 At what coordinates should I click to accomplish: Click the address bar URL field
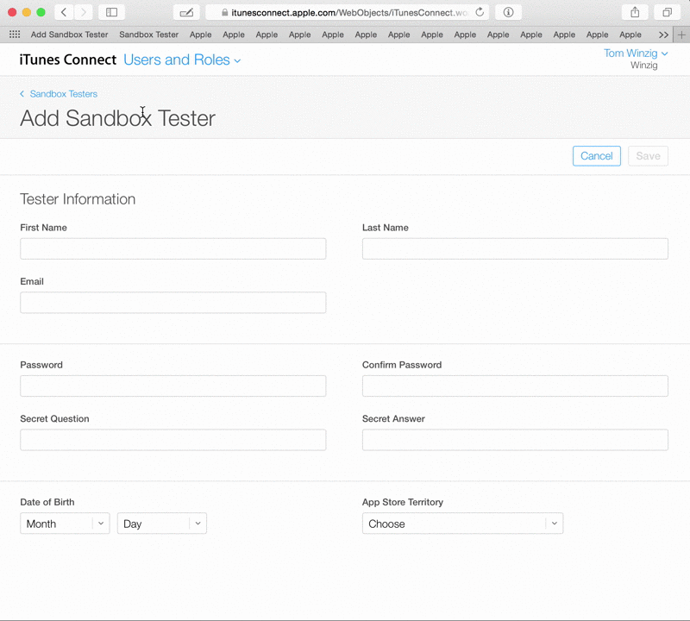(x=348, y=12)
